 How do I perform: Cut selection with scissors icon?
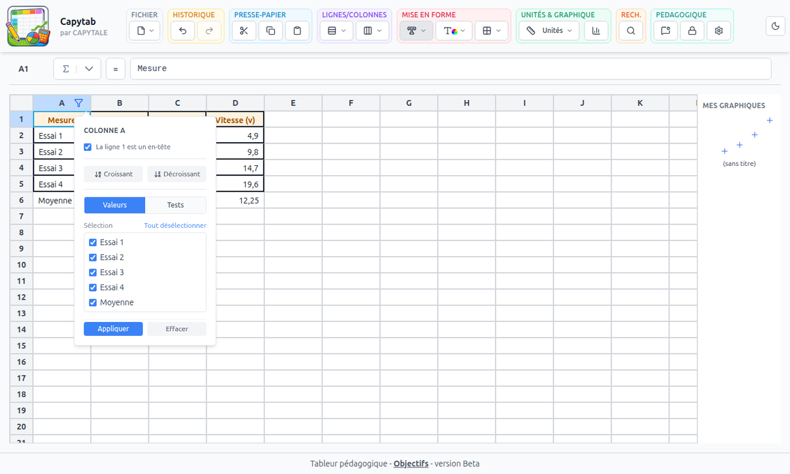[244, 31]
